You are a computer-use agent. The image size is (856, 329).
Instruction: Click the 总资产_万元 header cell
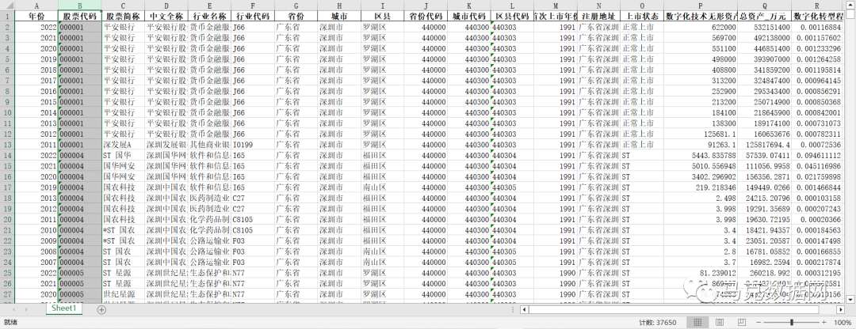(764, 16)
